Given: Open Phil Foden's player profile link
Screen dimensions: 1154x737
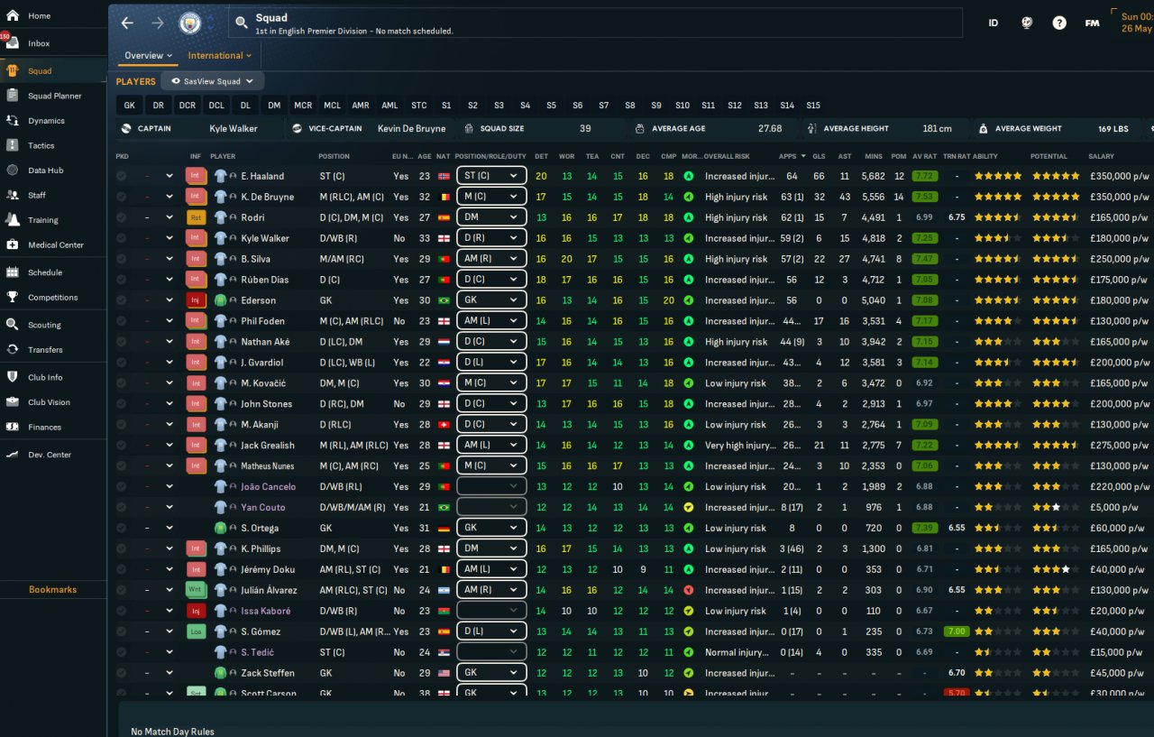Looking at the screenshot, I should 261,321.
